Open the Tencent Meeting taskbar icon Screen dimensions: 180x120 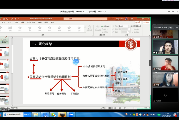click(x=71, y=114)
